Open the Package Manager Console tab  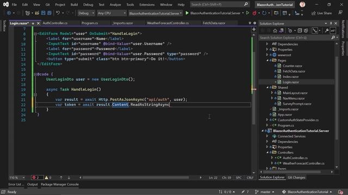tap(60, 184)
